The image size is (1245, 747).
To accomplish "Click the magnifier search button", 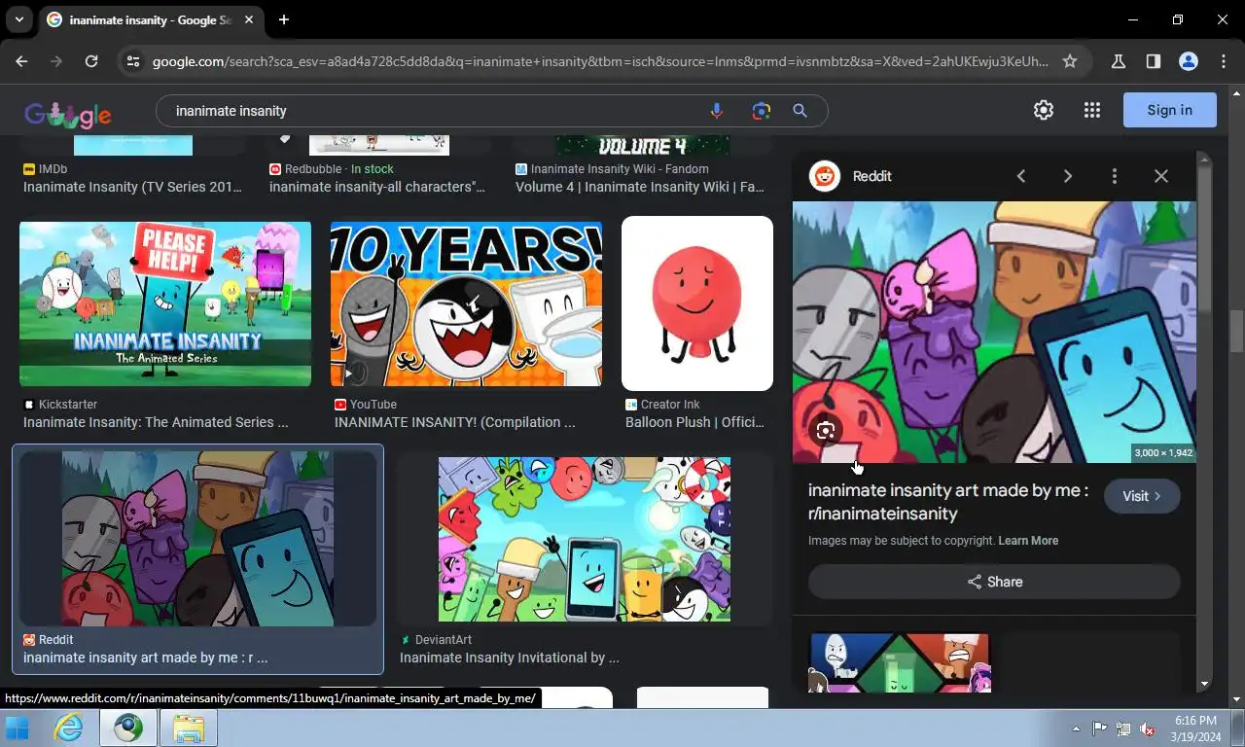I will (x=800, y=111).
